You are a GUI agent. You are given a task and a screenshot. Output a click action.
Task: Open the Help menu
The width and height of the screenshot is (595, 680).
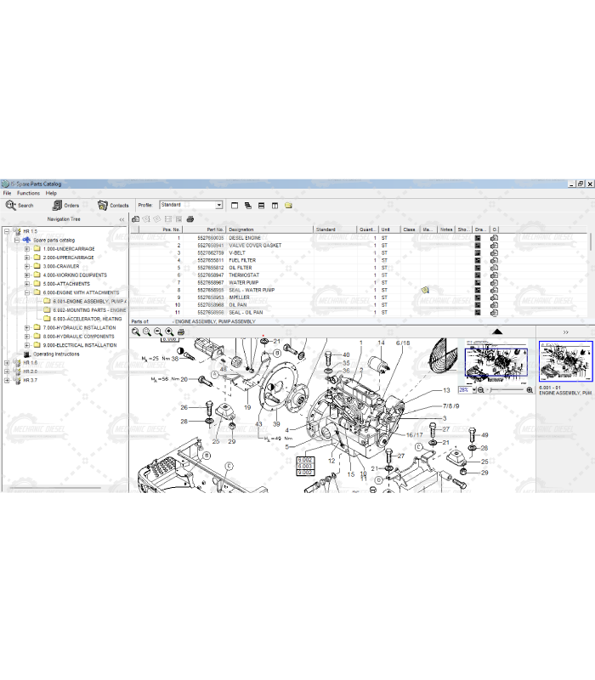51,193
